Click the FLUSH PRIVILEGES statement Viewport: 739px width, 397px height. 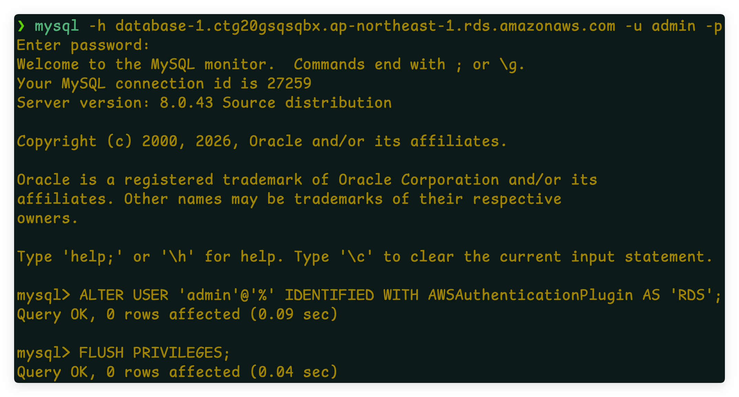[154, 353]
